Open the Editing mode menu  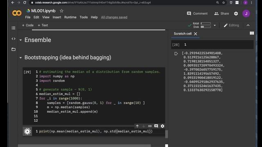tap(231, 25)
